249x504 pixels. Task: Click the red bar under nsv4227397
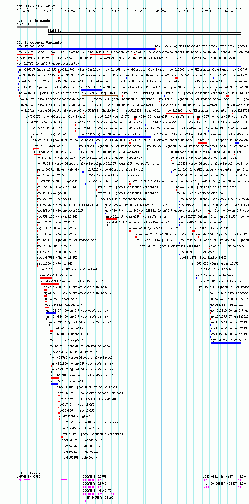179,113
